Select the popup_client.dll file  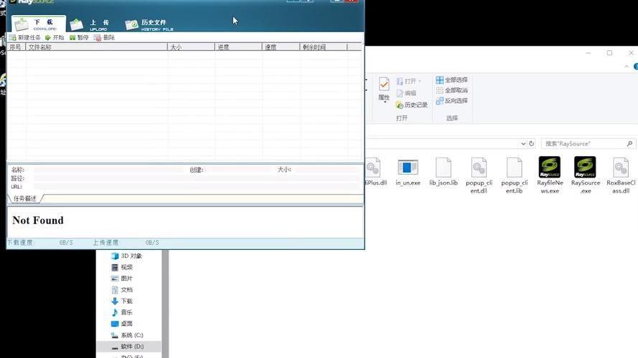tap(479, 175)
